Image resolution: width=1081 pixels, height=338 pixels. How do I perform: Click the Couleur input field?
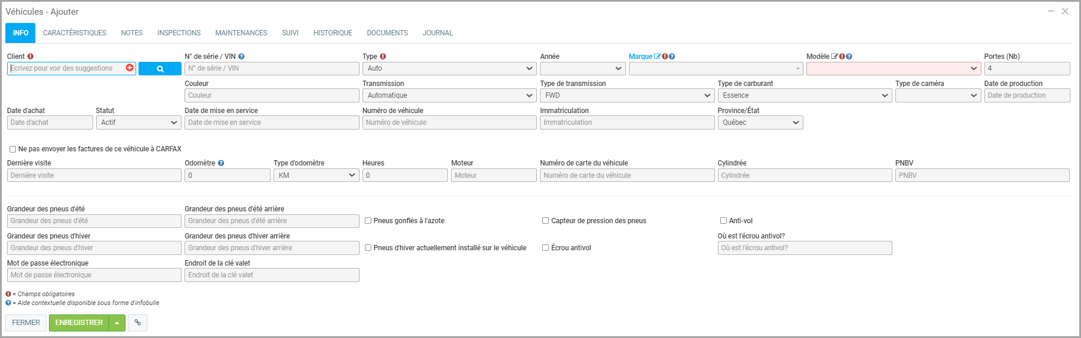point(272,95)
